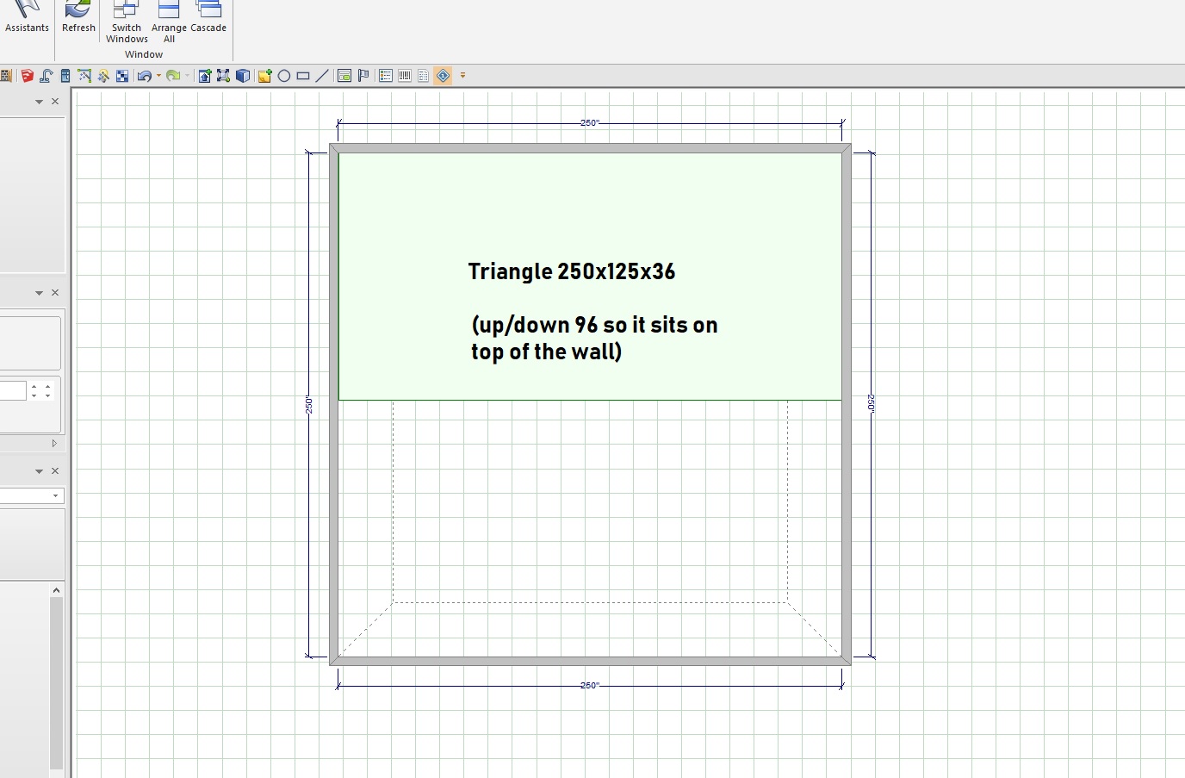Click the side panel vertical scrollbar

click(x=56, y=681)
